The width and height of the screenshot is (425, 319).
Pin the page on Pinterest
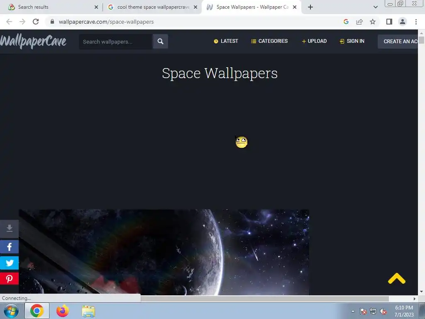click(x=9, y=279)
